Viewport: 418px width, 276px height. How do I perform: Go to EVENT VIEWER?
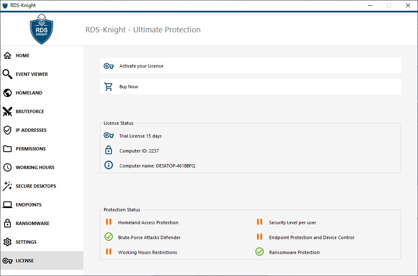point(41,74)
